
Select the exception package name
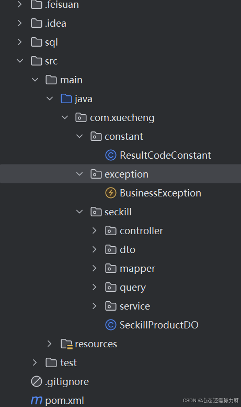coord(127,174)
